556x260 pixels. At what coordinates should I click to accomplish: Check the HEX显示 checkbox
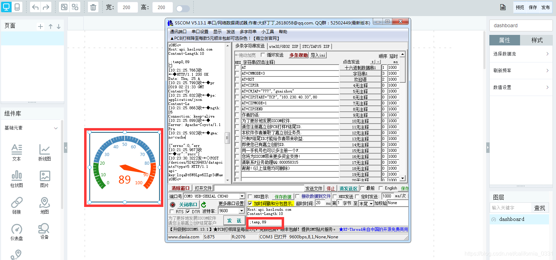click(x=250, y=196)
